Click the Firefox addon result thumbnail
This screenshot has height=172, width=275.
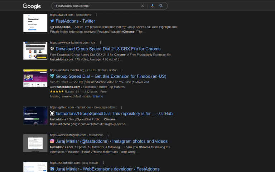coord(35,78)
